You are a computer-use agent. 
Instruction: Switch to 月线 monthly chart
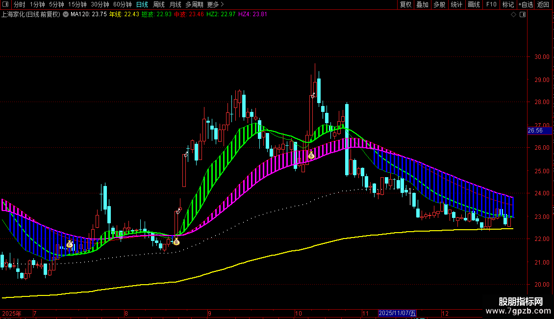[x=175, y=4]
